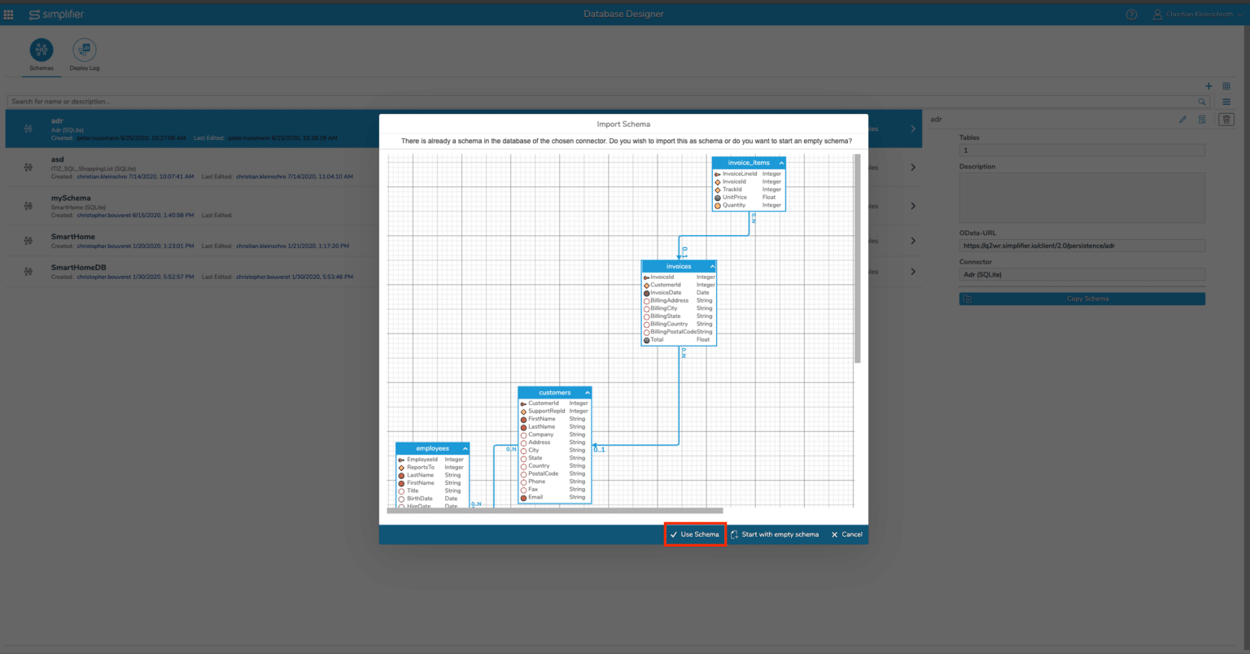Cancel the Import Schema dialog
The image size is (1250, 654).
(x=846, y=534)
